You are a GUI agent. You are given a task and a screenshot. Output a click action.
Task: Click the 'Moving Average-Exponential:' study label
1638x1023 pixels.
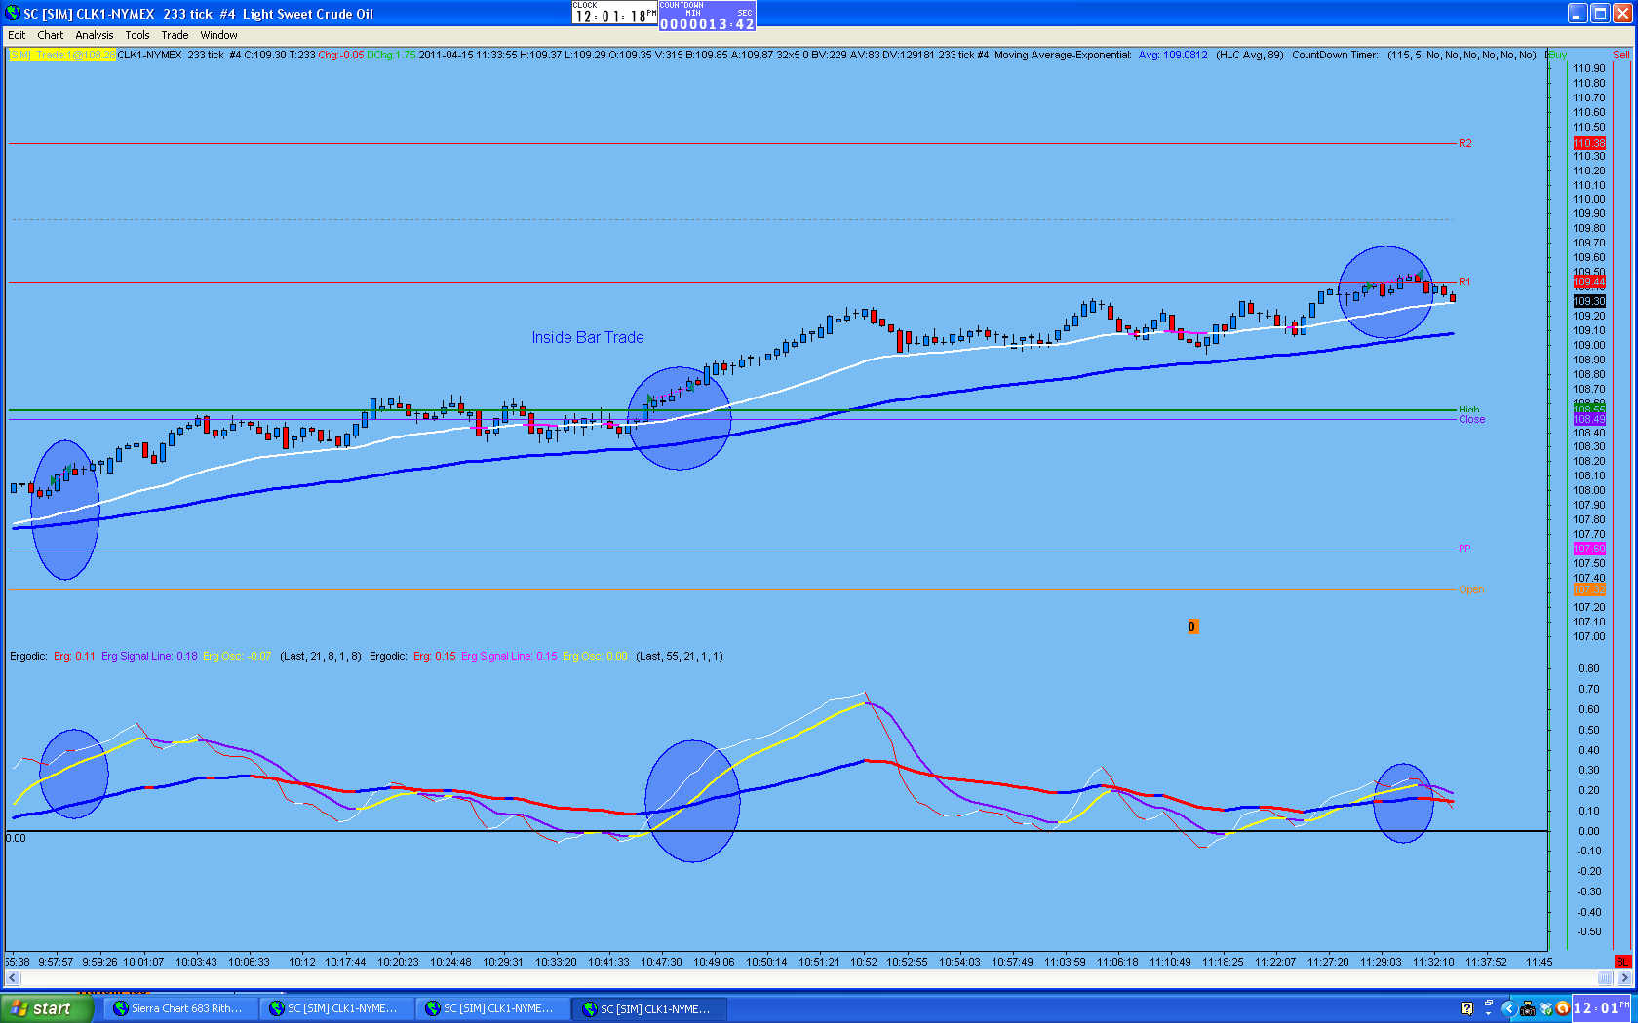[1063, 55]
